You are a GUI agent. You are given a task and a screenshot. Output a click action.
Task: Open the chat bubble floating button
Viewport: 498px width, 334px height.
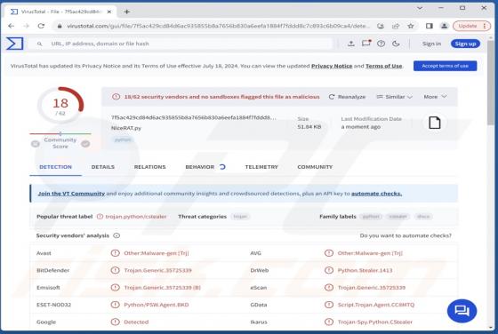click(x=462, y=311)
